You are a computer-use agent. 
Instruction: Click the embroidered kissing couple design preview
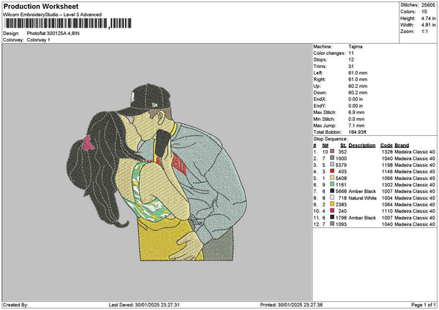(157, 173)
